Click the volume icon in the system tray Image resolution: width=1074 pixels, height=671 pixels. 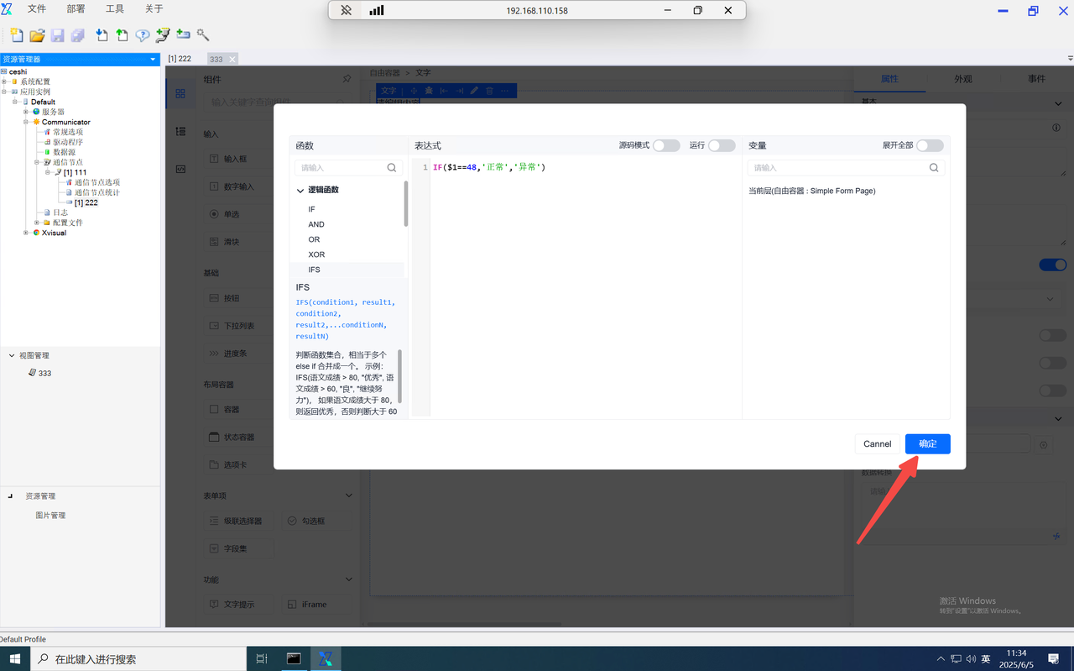click(x=971, y=659)
